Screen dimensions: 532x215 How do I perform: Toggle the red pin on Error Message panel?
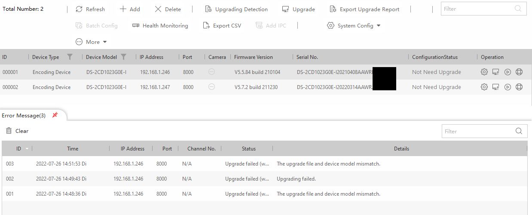(x=55, y=115)
